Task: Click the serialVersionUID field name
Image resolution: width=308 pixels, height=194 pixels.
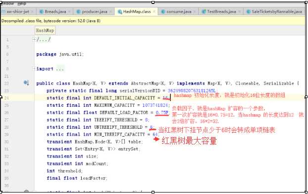Action: 140,91
